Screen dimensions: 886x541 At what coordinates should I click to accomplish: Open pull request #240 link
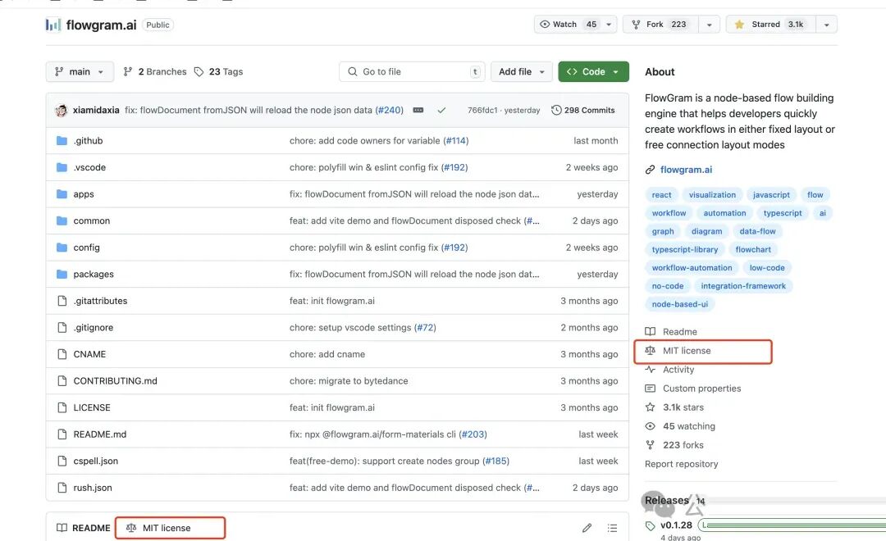[x=390, y=110]
